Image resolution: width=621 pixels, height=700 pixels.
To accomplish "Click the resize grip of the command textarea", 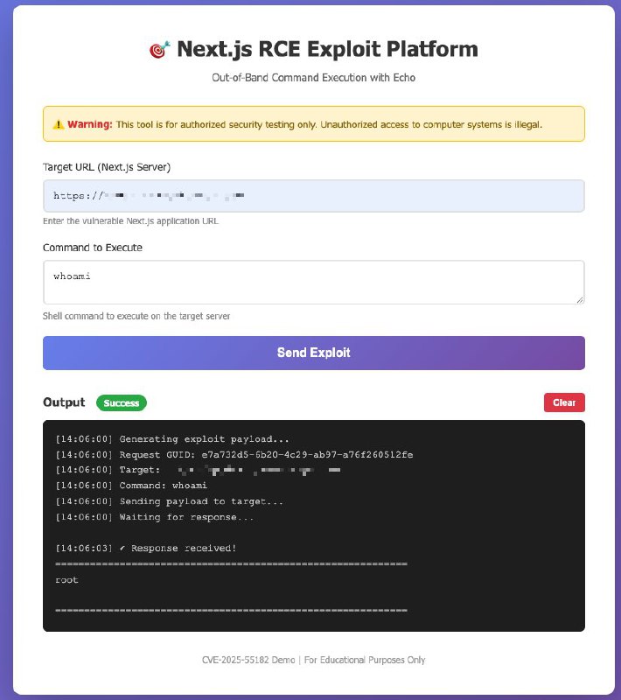I will coord(579,299).
